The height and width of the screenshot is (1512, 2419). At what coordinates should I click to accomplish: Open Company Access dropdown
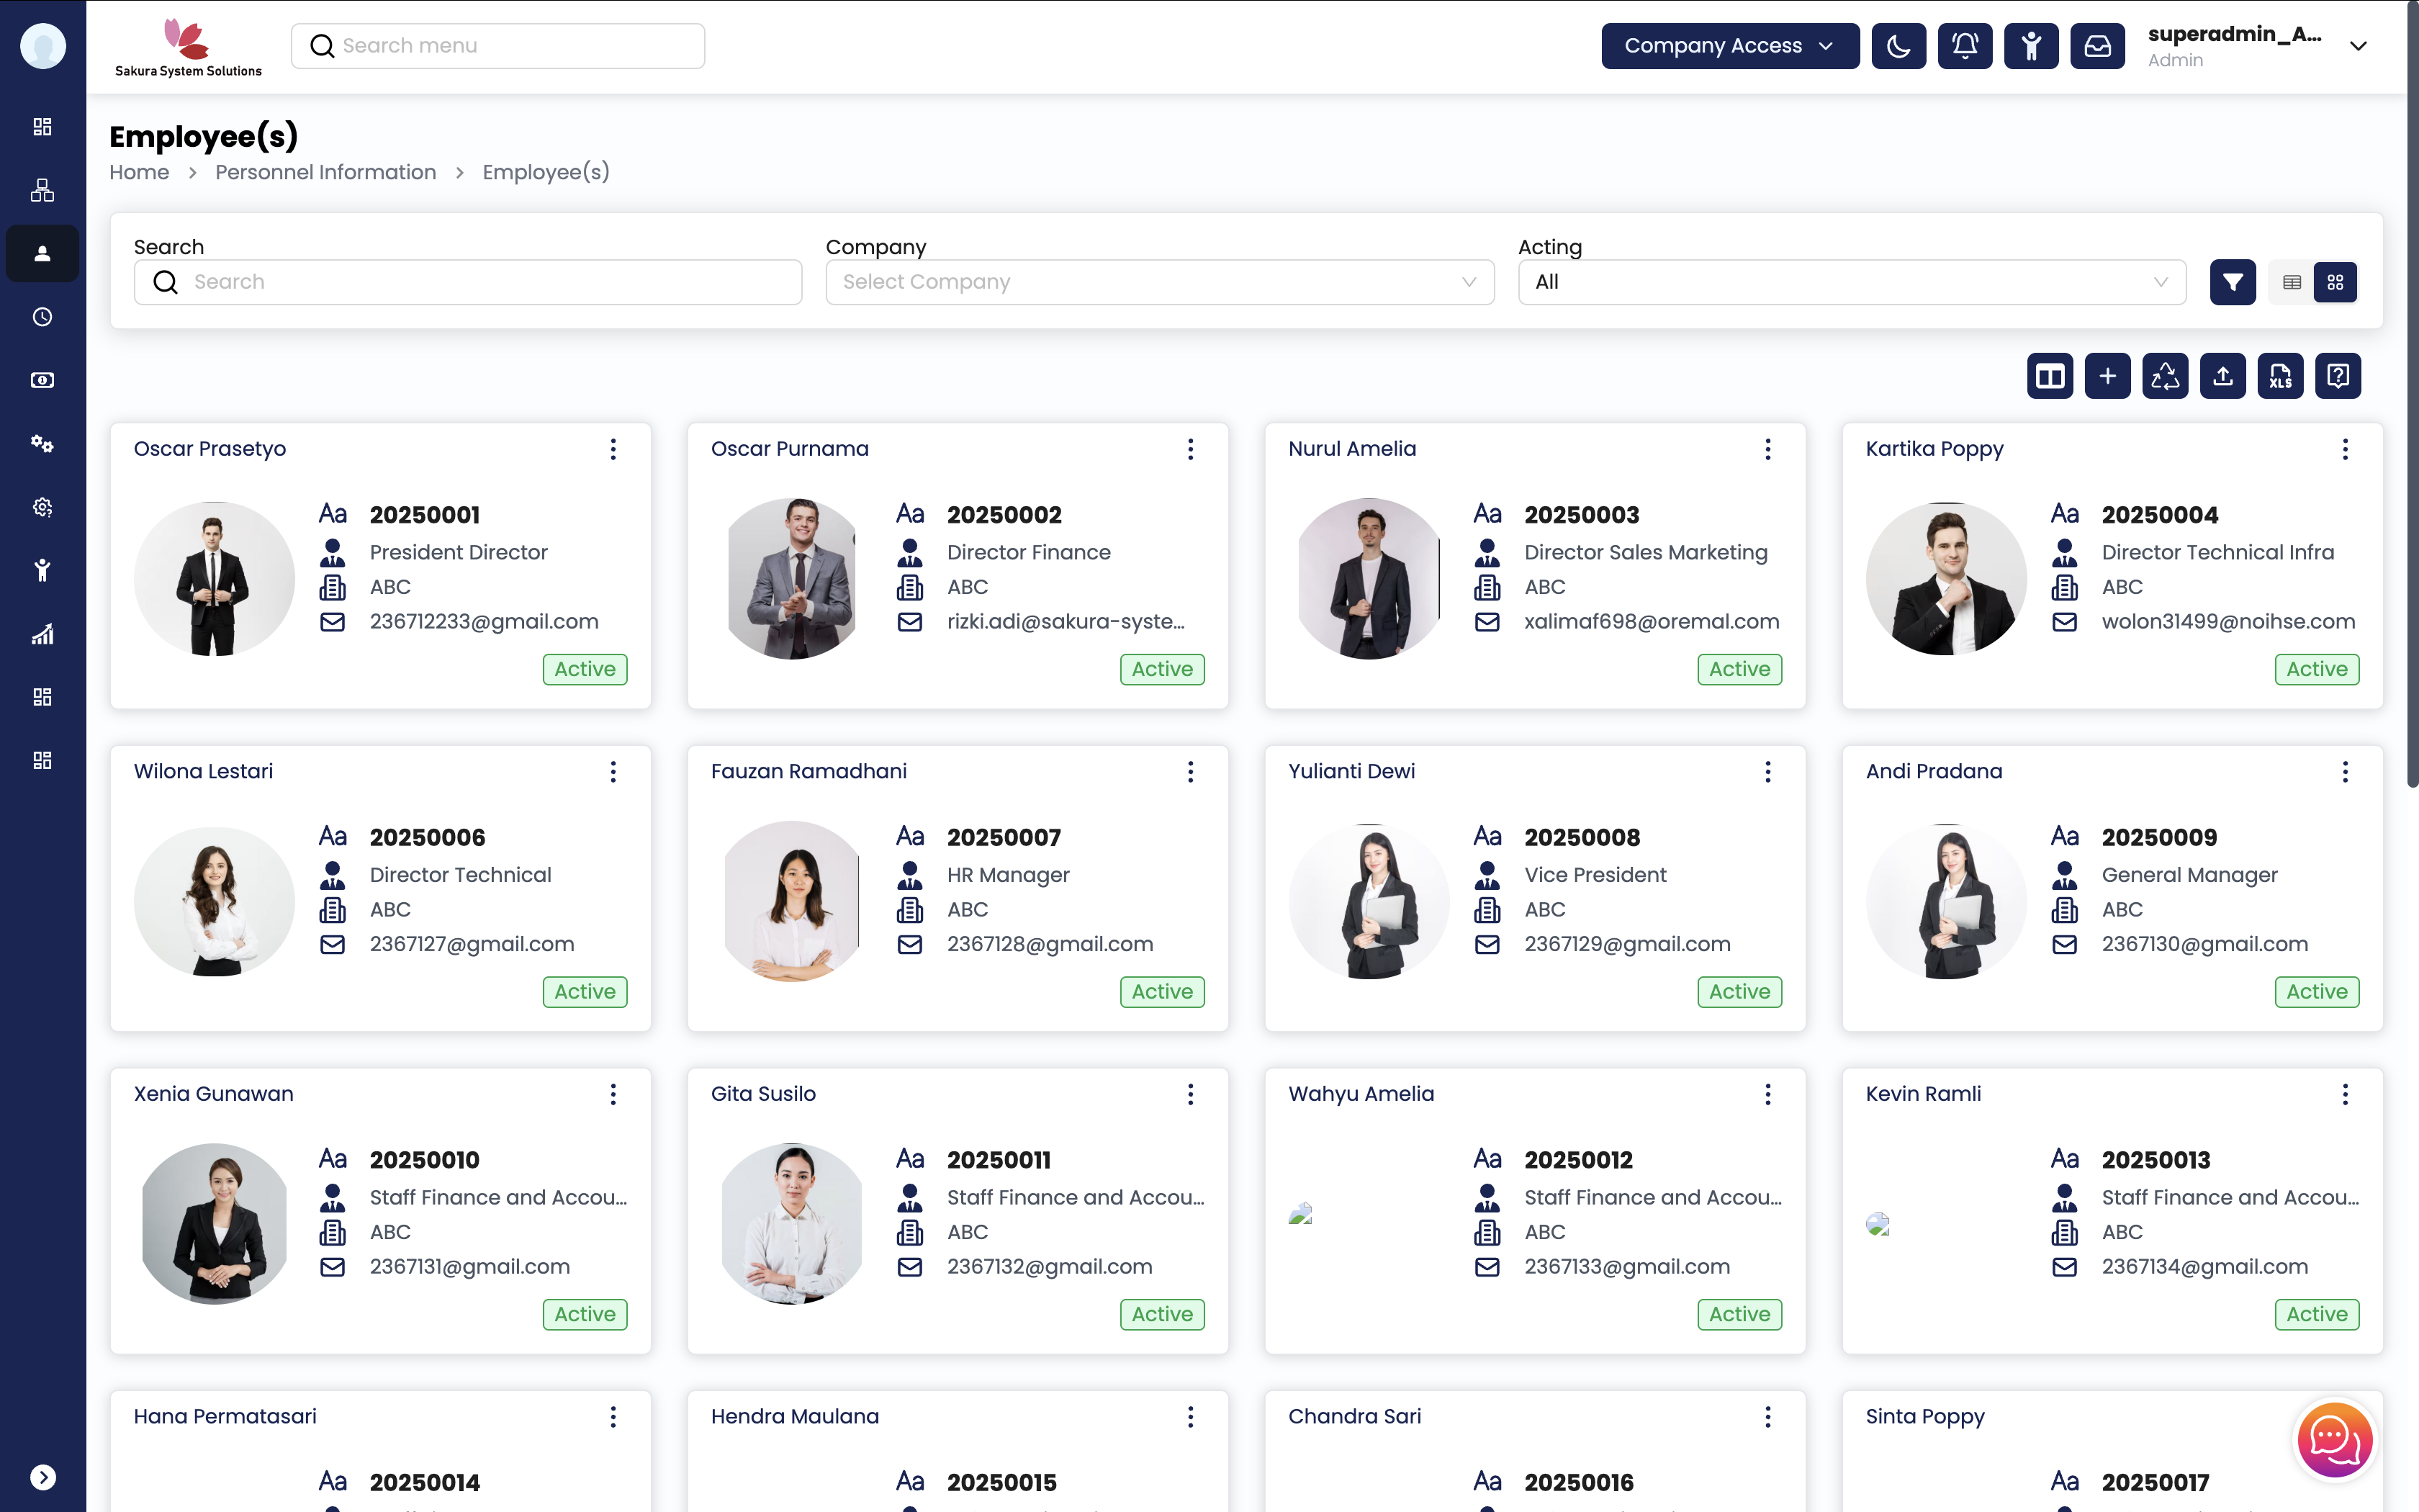pos(1730,46)
